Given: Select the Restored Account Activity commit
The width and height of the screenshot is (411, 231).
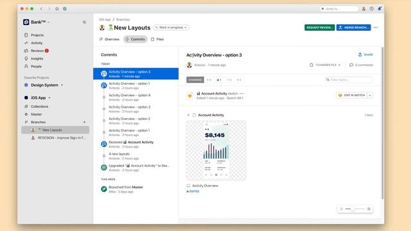Looking at the screenshot, I should pyautogui.click(x=136, y=144).
